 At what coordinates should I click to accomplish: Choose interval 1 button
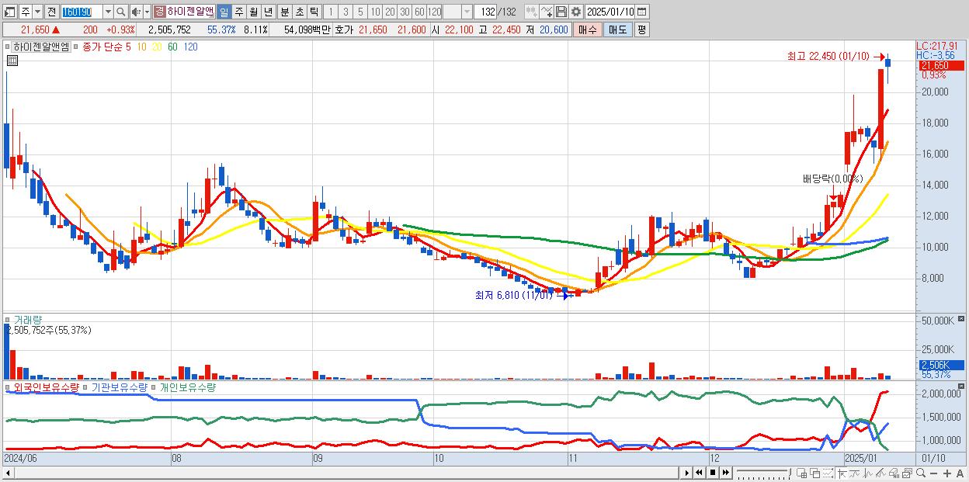click(x=331, y=12)
